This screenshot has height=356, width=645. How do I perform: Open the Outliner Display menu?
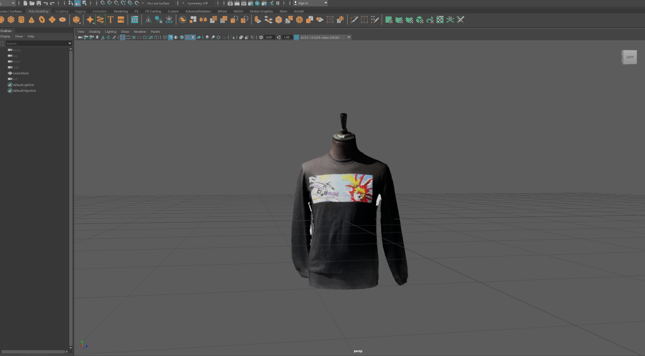(5, 36)
